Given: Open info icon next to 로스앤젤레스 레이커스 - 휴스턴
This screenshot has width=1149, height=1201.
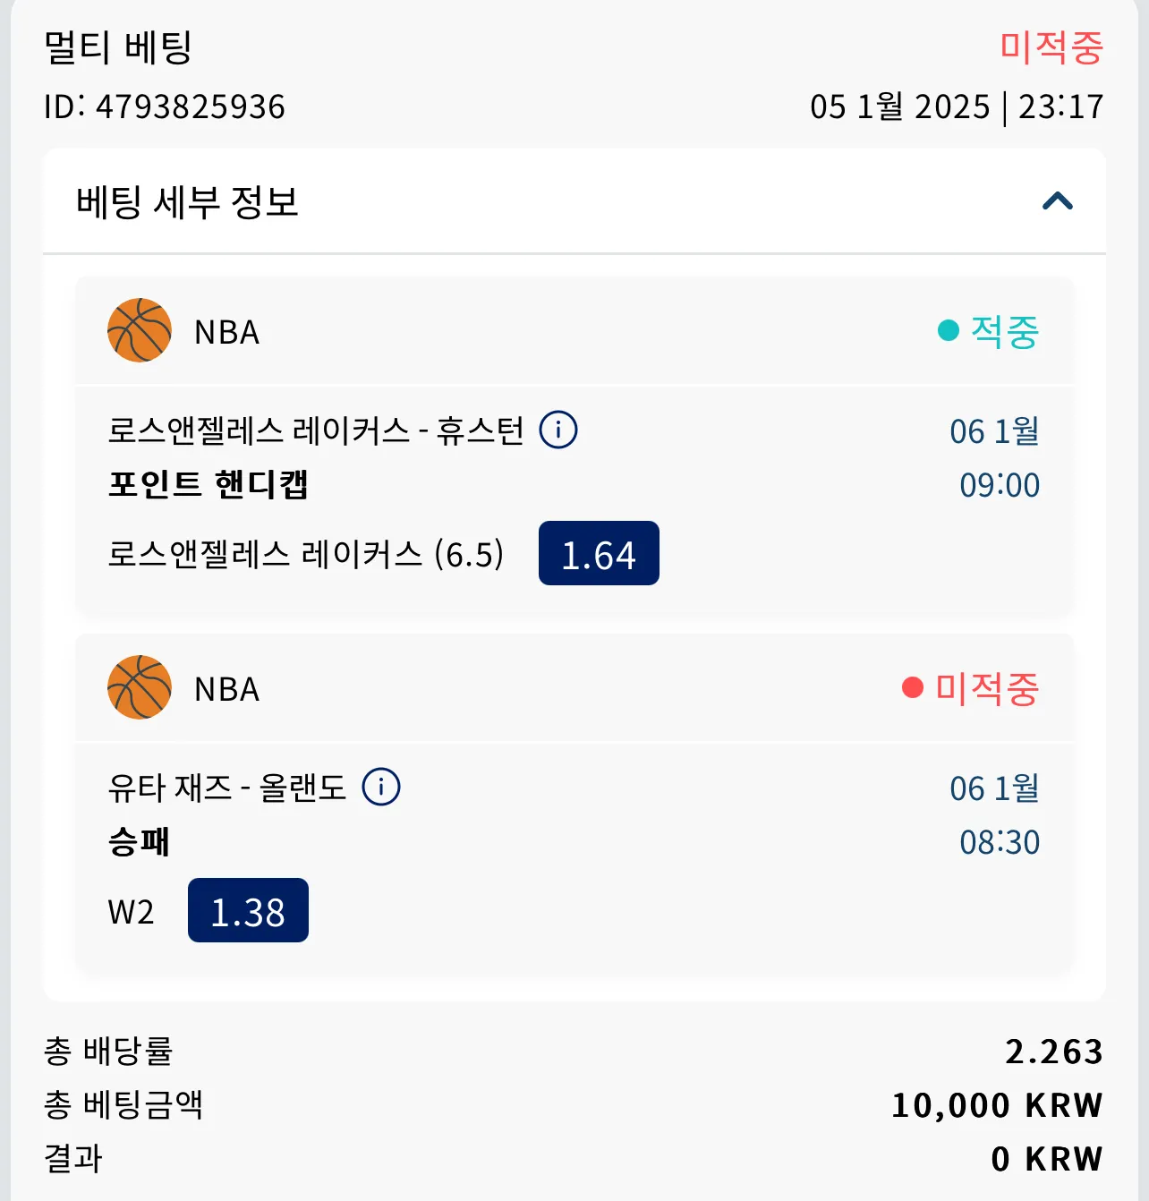Looking at the screenshot, I should 558,430.
